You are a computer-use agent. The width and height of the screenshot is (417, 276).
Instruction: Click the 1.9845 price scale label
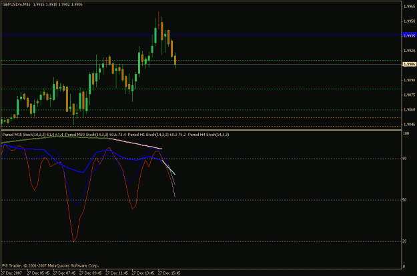(x=410, y=124)
